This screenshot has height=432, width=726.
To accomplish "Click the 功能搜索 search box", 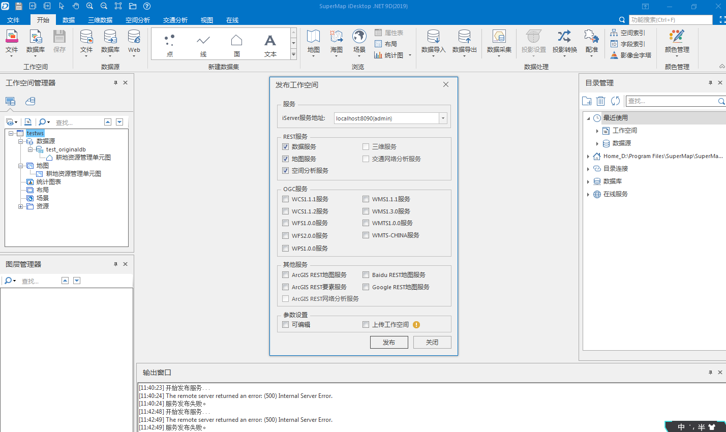I will [671, 20].
